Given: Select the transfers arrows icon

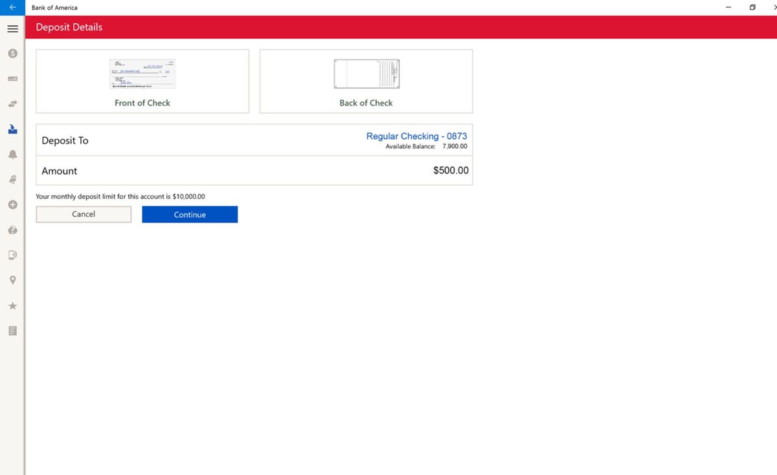Looking at the screenshot, I should (x=12, y=104).
